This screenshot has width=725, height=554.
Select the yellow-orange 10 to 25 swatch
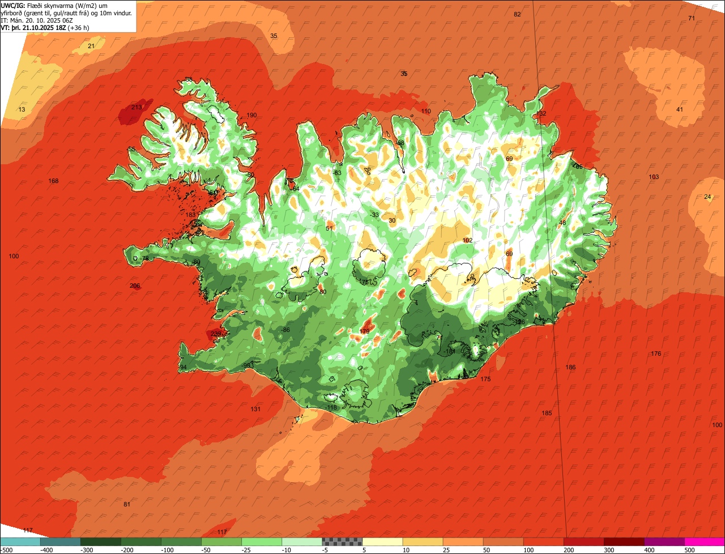(422, 542)
